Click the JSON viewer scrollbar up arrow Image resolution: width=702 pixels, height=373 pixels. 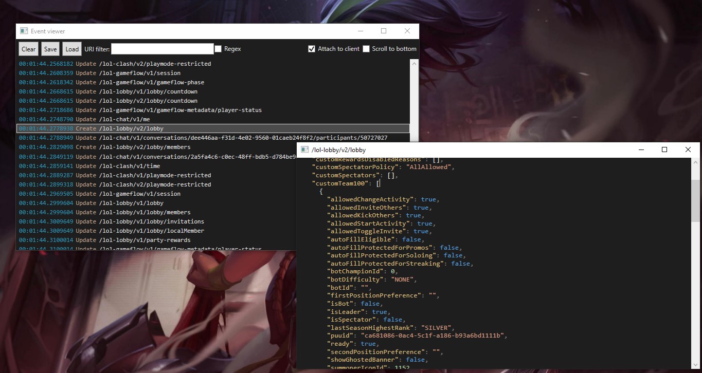(x=695, y=162)
